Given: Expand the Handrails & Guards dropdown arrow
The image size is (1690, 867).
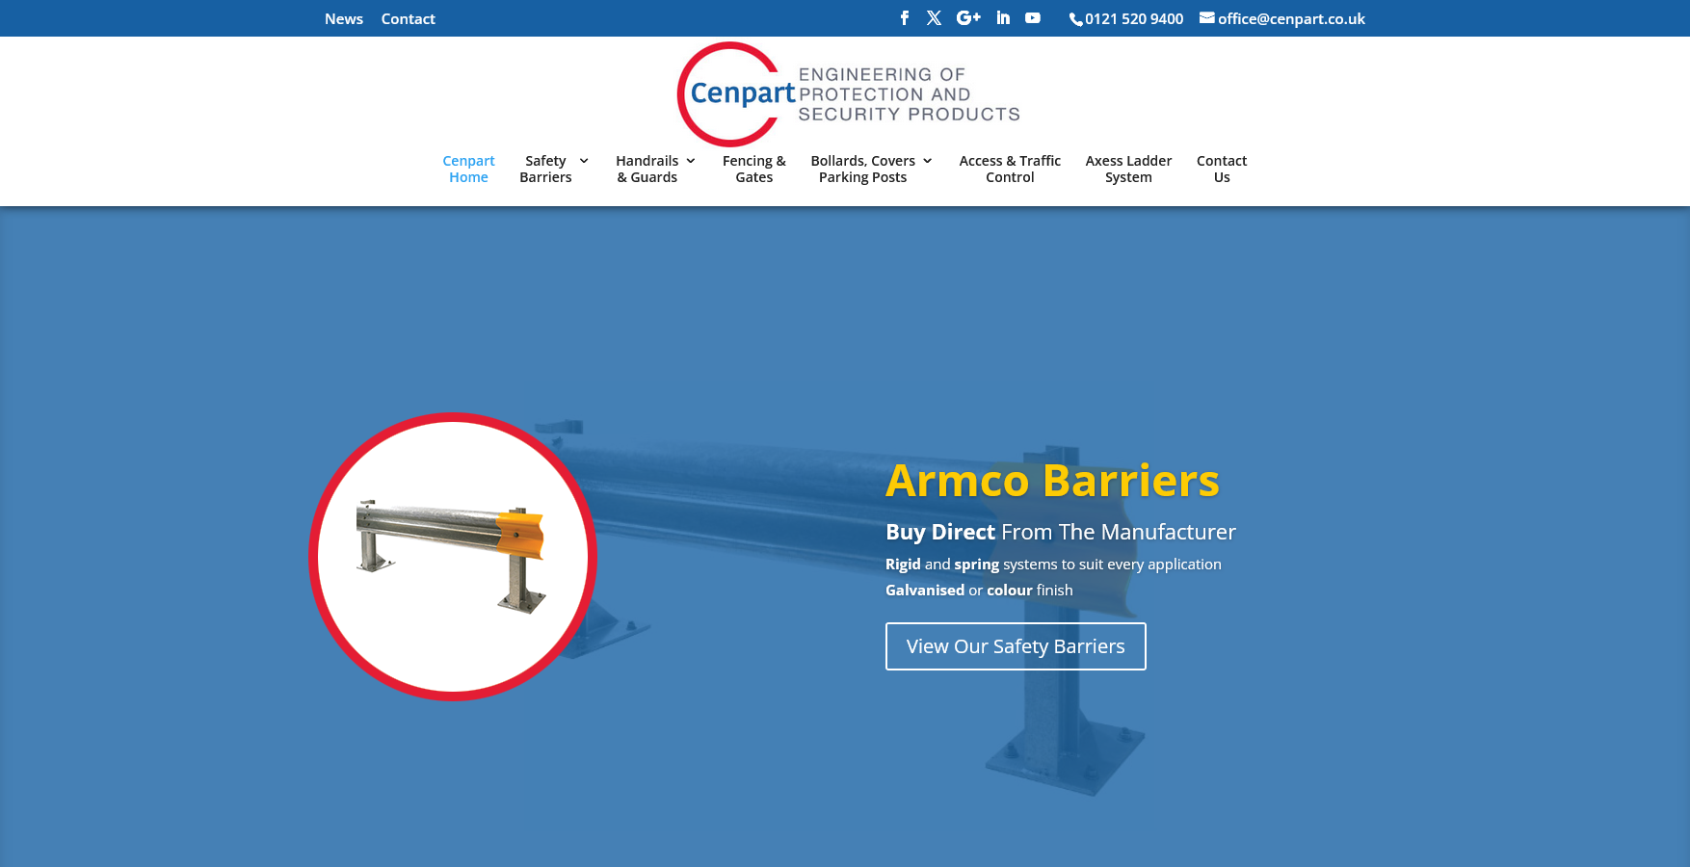Looking at the screenshot, I should click(x=691, y=161).
